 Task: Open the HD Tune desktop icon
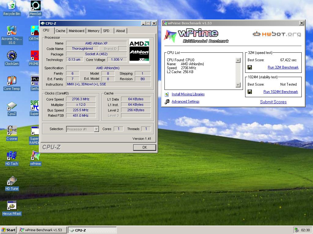click(x=12, y=183)
